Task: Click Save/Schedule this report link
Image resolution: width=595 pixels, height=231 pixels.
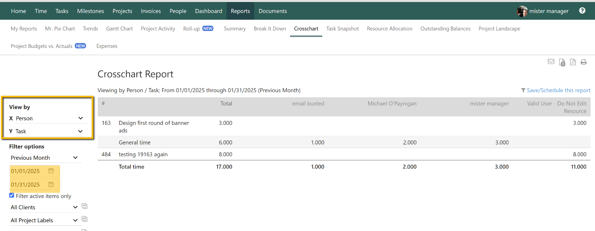Action: click(558, 91)
